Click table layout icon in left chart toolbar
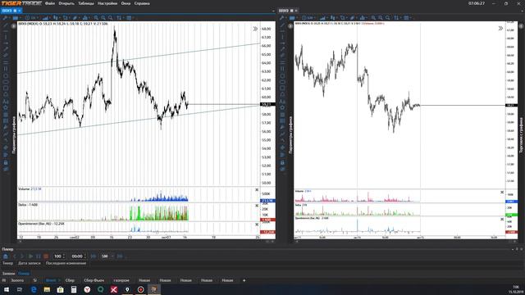The image size is (525, 295). coord(130,18)
